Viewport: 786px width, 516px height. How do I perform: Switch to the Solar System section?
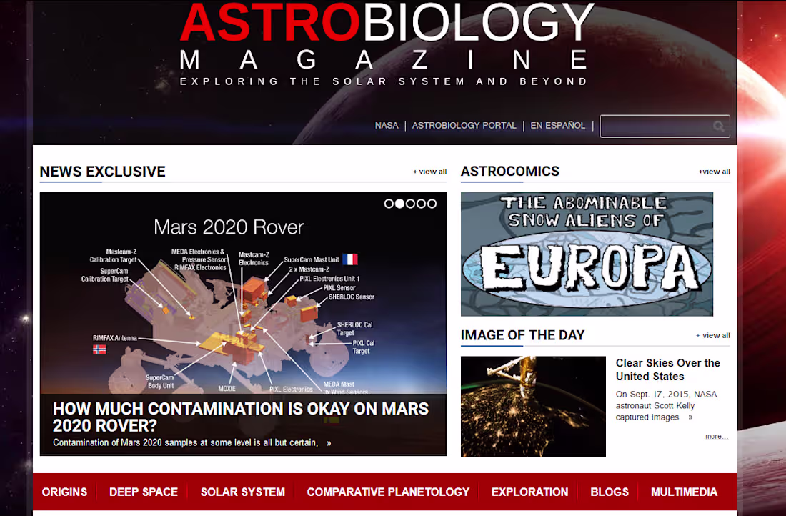pos(242,492)
